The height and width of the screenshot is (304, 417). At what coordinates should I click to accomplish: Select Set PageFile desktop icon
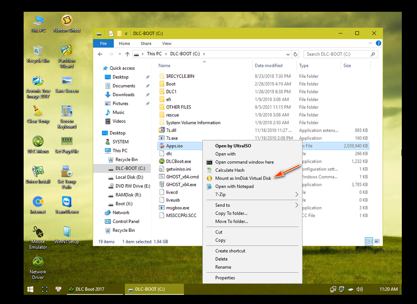click(67, 145)
